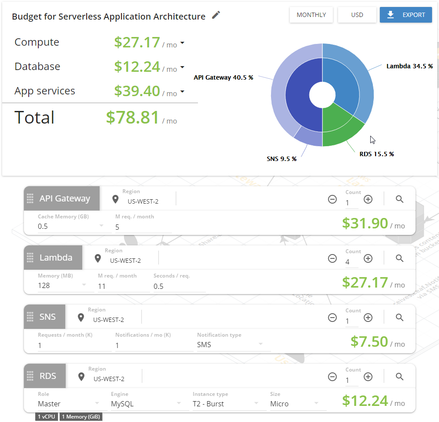Click the '1 vCPU' tag
Image resolution: width=439 pixels, height=422 pixels.
pos(47,417)
